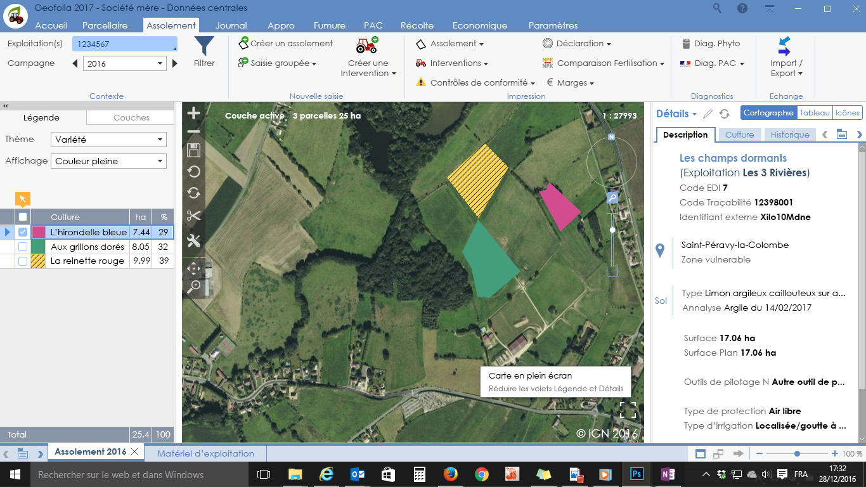Viewport: 866px width, 487px height.
Task: Click the Diag. Phyto button
Action: click(711, 43)
